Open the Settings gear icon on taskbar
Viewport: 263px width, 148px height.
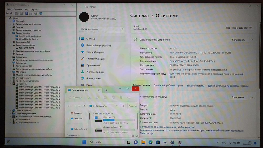click(x=172, y=142)
